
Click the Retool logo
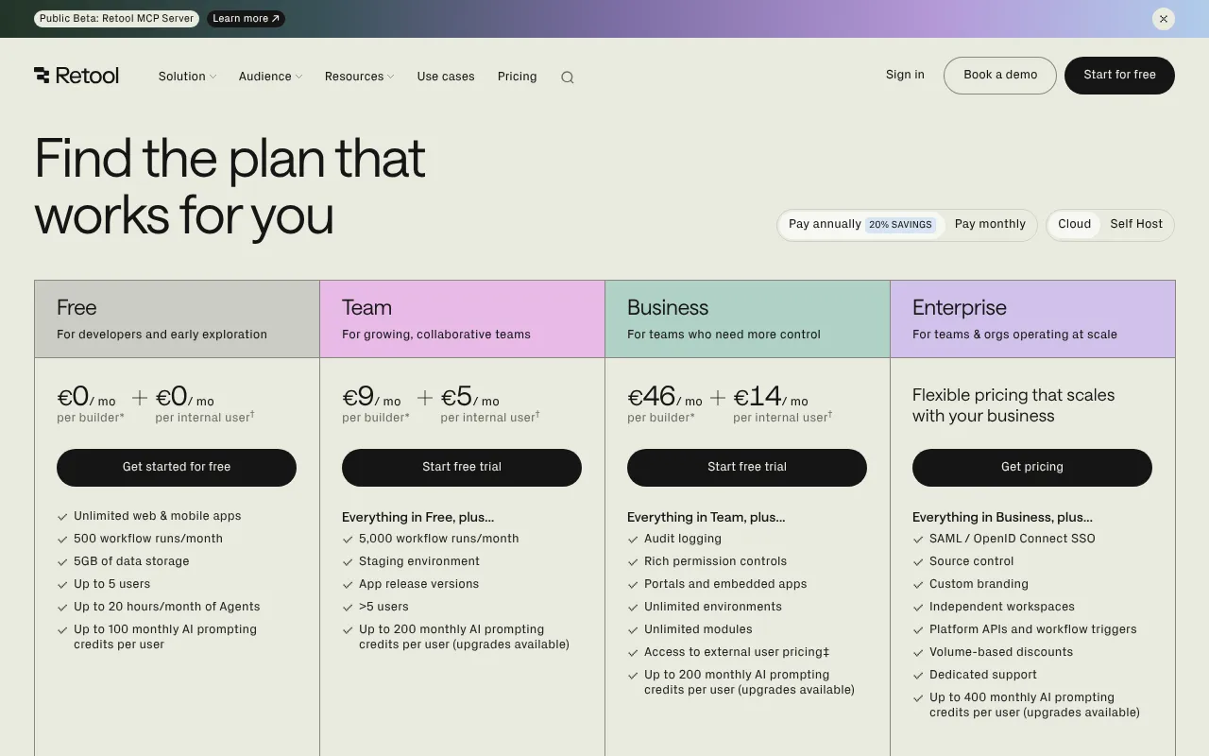77,76
